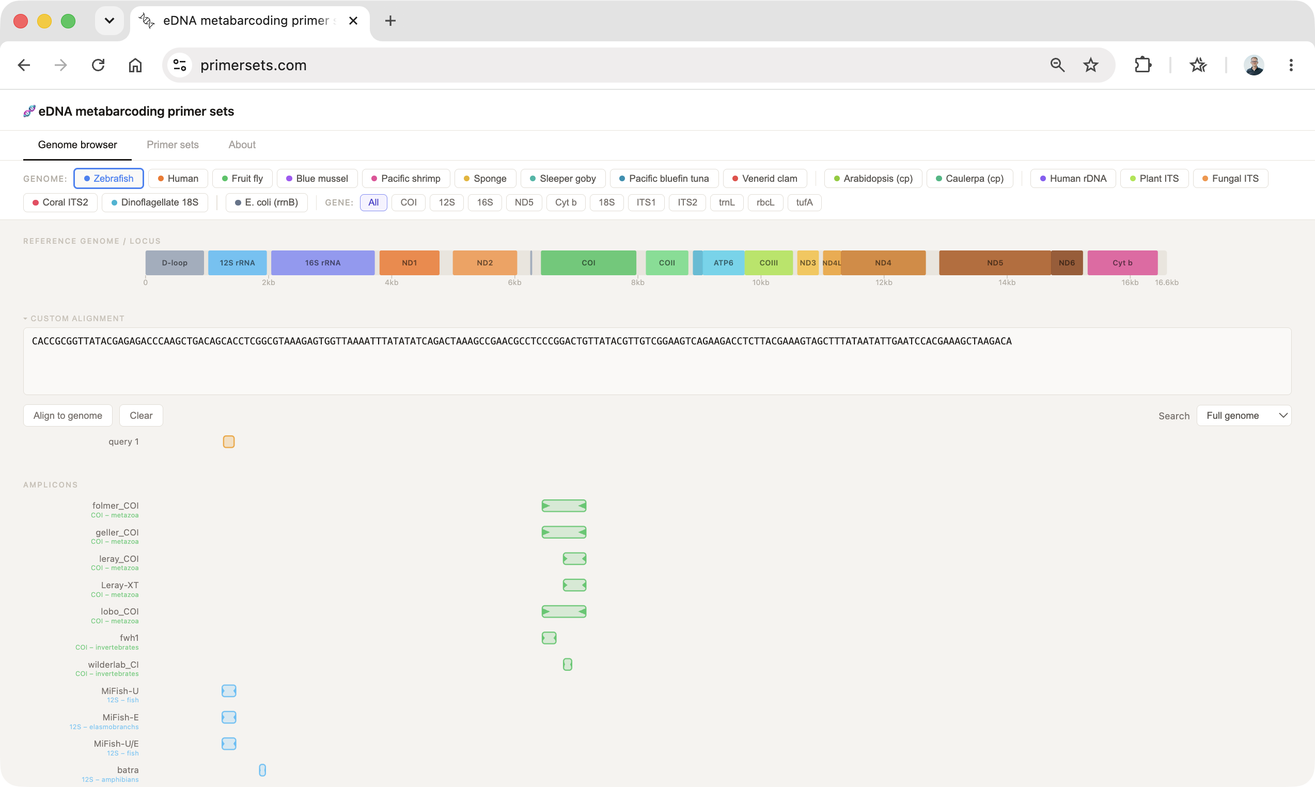Toggle the COI gene filter
The image size is (1315, 787).
[408, 202]
